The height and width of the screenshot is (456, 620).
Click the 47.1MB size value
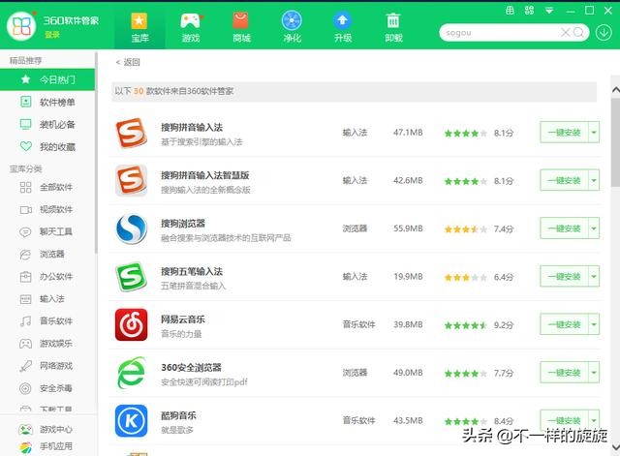click(x=408, y=133)
